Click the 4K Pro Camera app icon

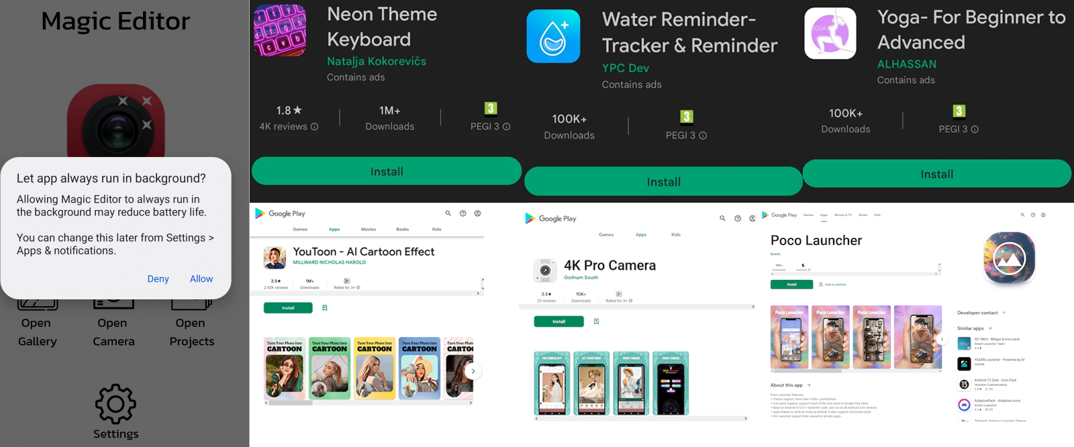tap(545, 270)
